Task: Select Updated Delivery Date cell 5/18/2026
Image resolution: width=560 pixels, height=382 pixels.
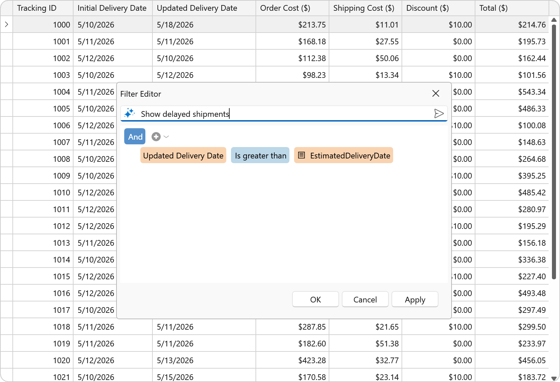Action: pos(204,25)
